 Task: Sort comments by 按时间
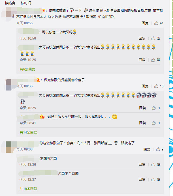(26, 3)
